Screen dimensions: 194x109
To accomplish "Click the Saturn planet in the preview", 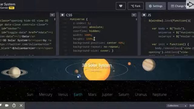I will click(x=15, y=73).
